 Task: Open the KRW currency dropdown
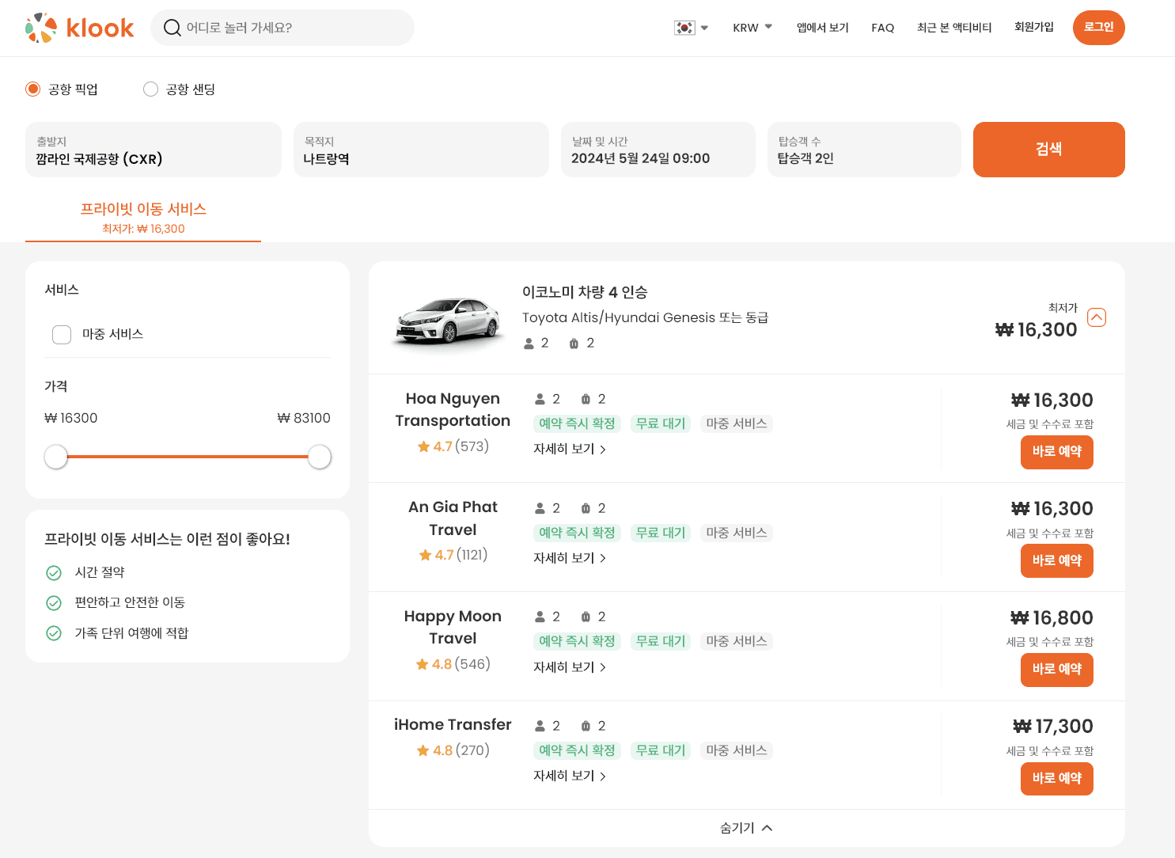(752, 28)
